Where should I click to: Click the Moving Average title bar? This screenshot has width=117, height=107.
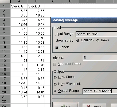point(84,20)
